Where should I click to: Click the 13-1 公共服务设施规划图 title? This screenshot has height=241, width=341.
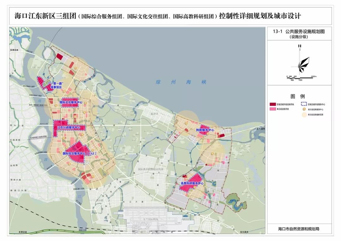point(299,32)
